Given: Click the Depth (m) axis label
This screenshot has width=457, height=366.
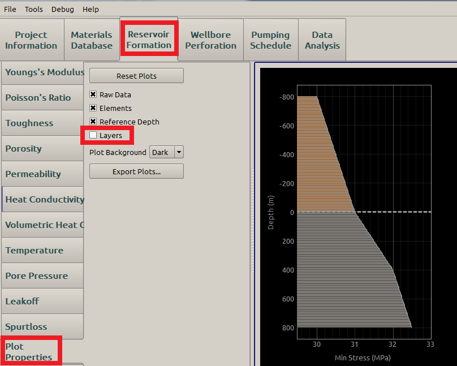Looking at the screenshot, I should [x=271, y=213].
